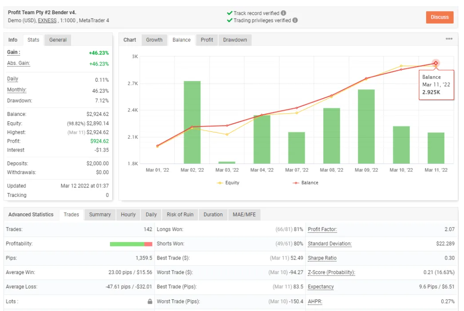
Task: Click the Trading privileges verified info icon
Action: [x=295, y=20]
